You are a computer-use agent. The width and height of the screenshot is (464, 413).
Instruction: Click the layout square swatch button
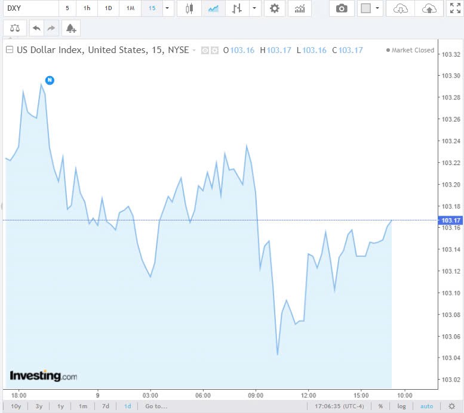pyautogui.click(x=365, y=8)
